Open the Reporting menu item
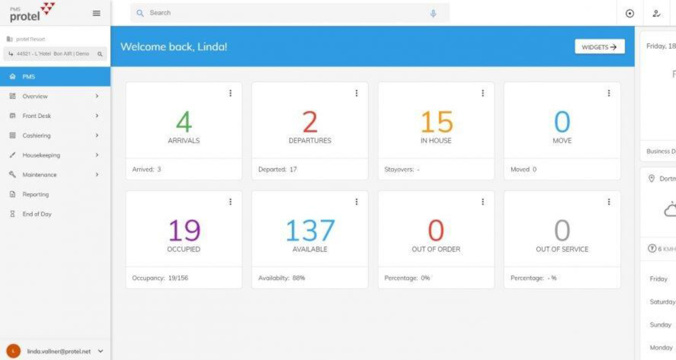Image resolution: width=676 pixels, height=360 pixels. (36, 194)
